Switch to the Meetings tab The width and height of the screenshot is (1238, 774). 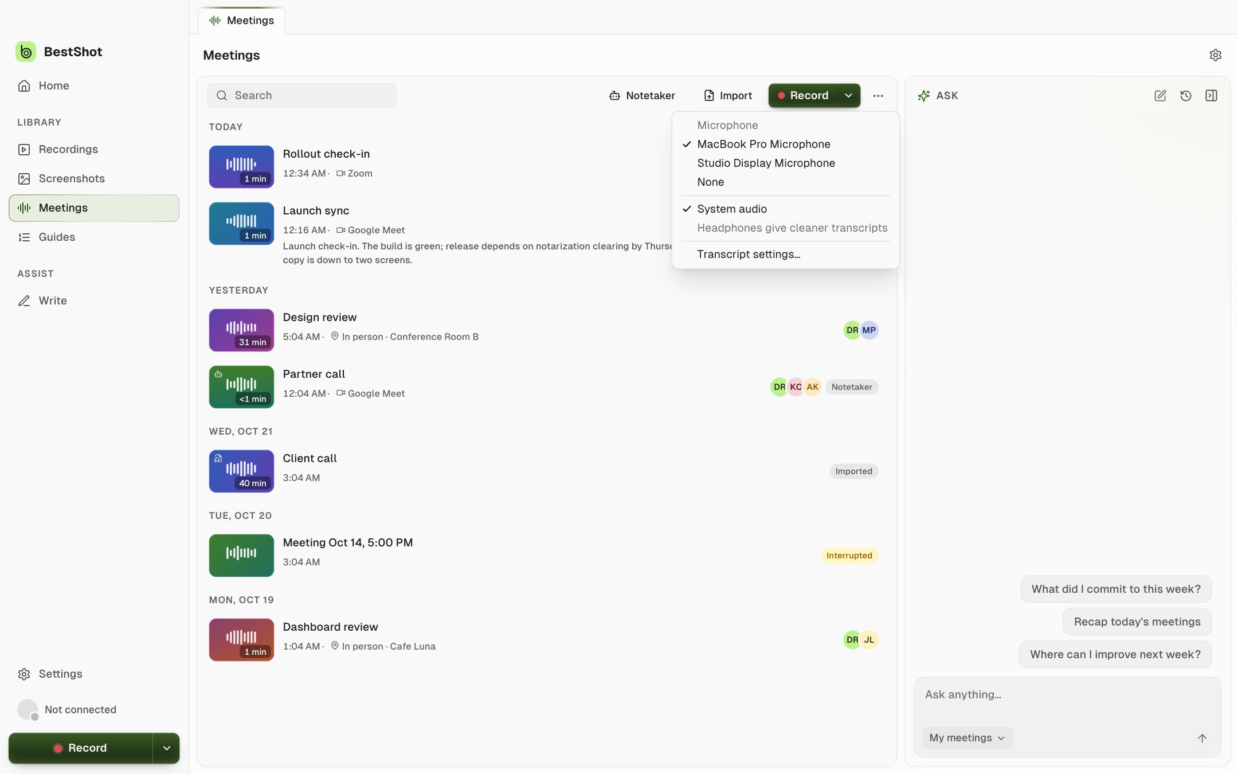pyautogui.click(x=241, y=21)
